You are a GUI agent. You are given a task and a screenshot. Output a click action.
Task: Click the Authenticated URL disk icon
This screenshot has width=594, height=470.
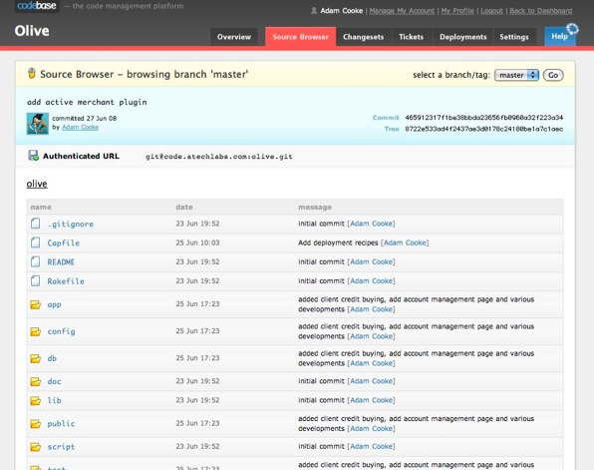(x=33, y=156)
